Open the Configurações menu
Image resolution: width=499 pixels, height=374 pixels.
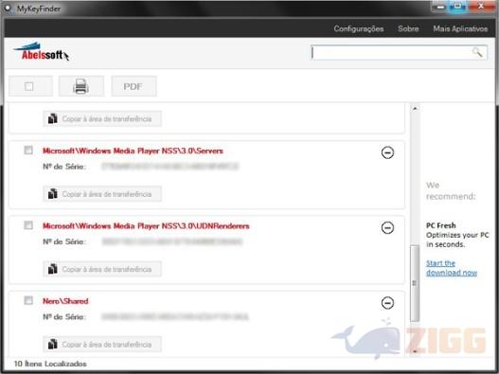click(359, 28)
